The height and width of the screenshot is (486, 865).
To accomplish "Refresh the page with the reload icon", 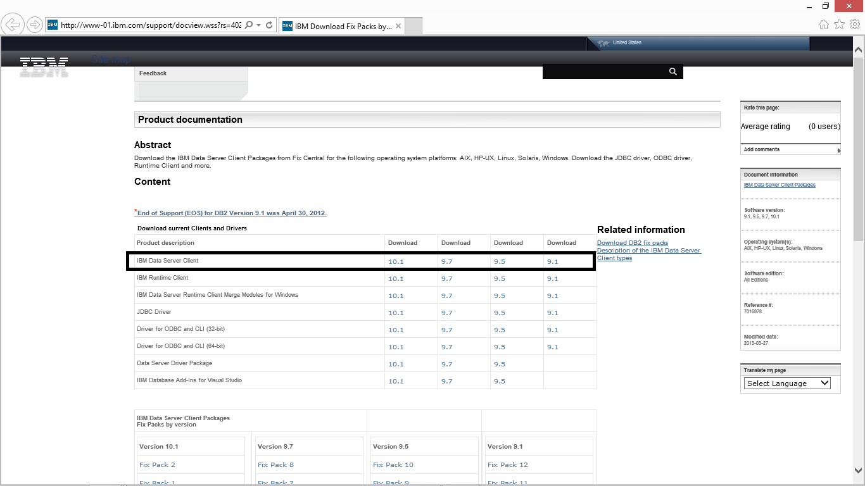I will (269, 25).
